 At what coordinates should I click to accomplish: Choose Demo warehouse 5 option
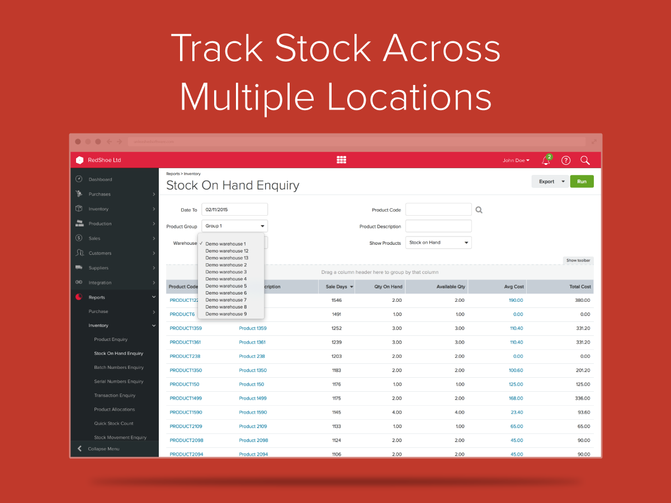(x=226, y=286)
